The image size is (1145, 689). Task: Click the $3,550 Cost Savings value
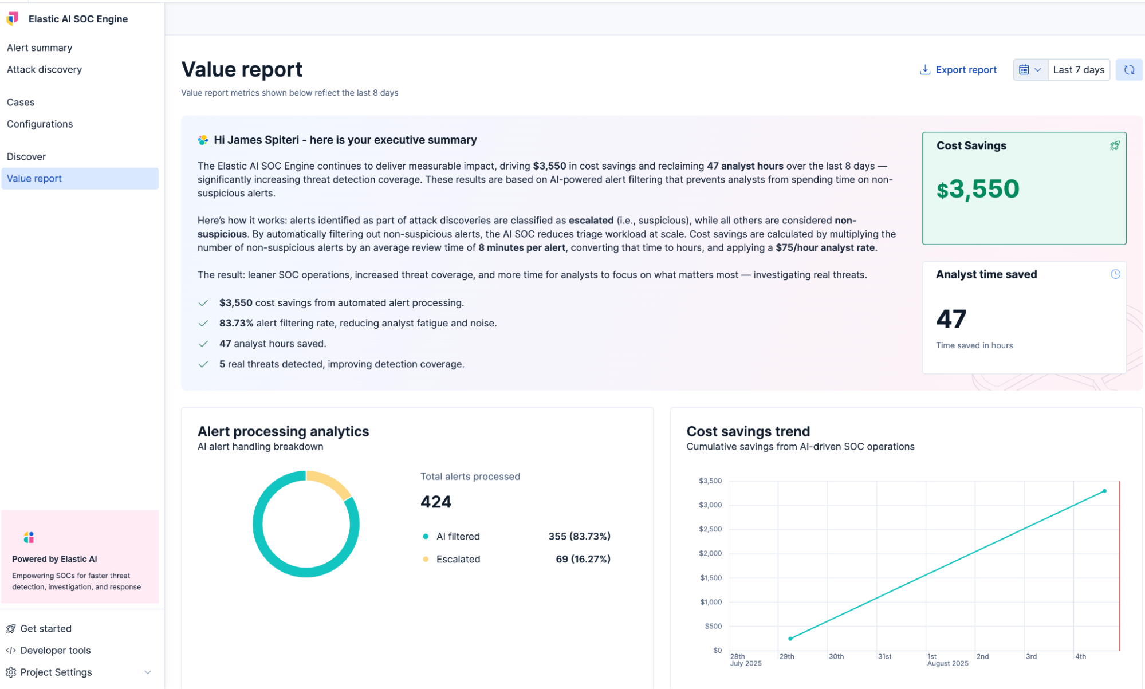click(978, 189)
